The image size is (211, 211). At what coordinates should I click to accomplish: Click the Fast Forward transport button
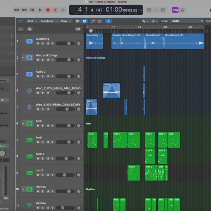(x=24, y=10)
